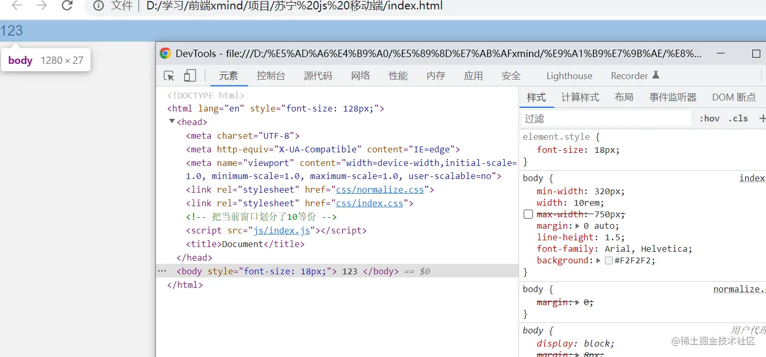Select the 样式 sidebar tab
Screen dimensions: 766x357
pos(536,97)
